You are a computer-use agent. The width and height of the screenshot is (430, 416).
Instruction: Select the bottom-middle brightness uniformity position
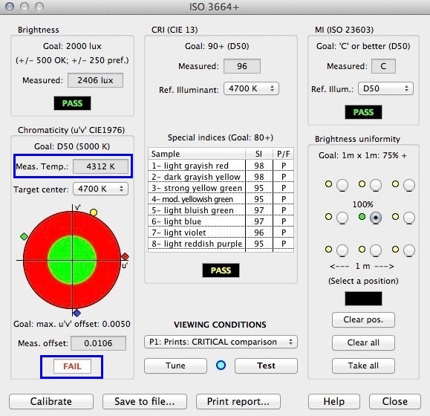pos(376,250)
